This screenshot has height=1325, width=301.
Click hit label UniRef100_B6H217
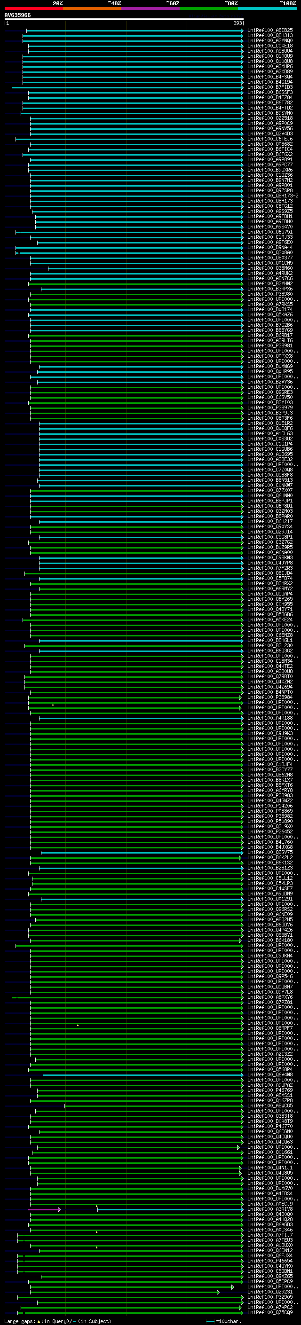coord(269,522)
